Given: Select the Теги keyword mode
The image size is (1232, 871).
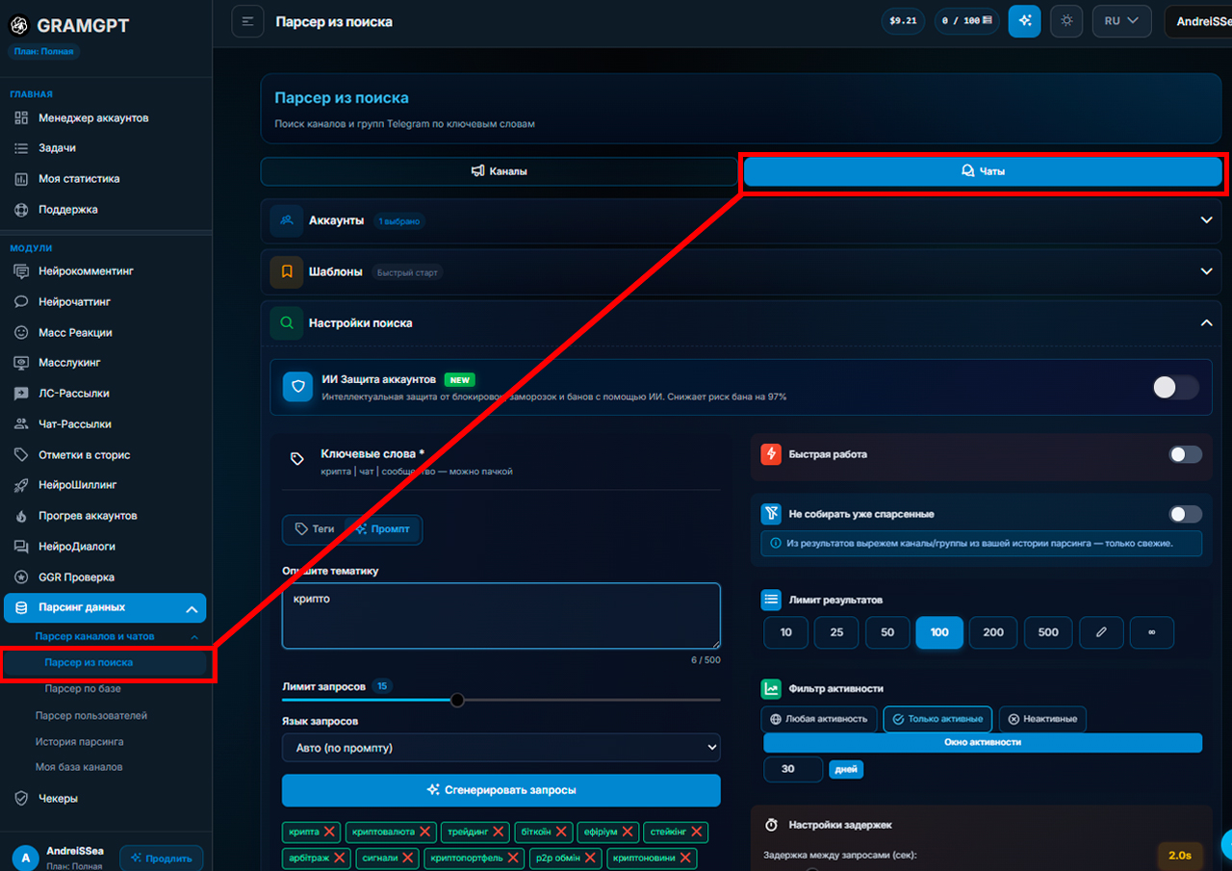Looking at the screenshot, I should [315, 529].
